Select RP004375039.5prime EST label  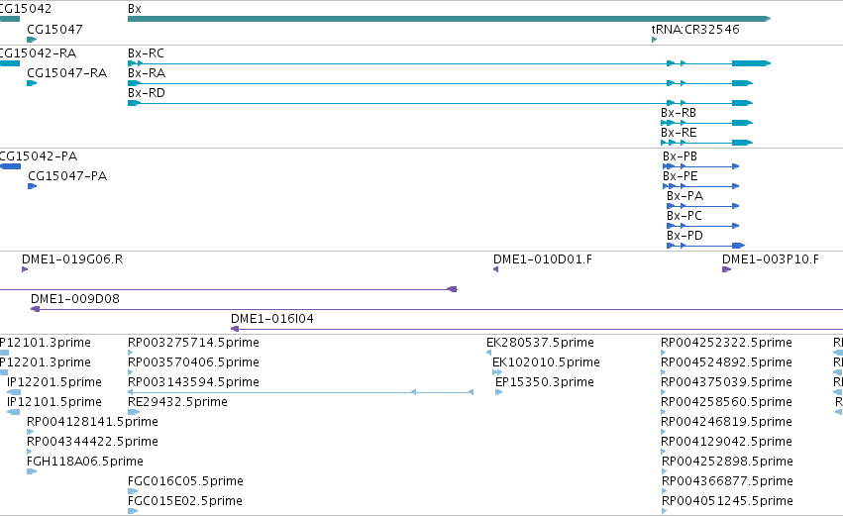point(726,382)
